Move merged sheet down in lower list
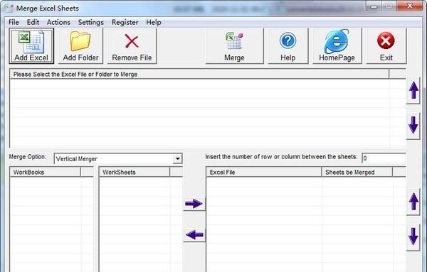This screenshot has width=427, height=272. [413, 237]
